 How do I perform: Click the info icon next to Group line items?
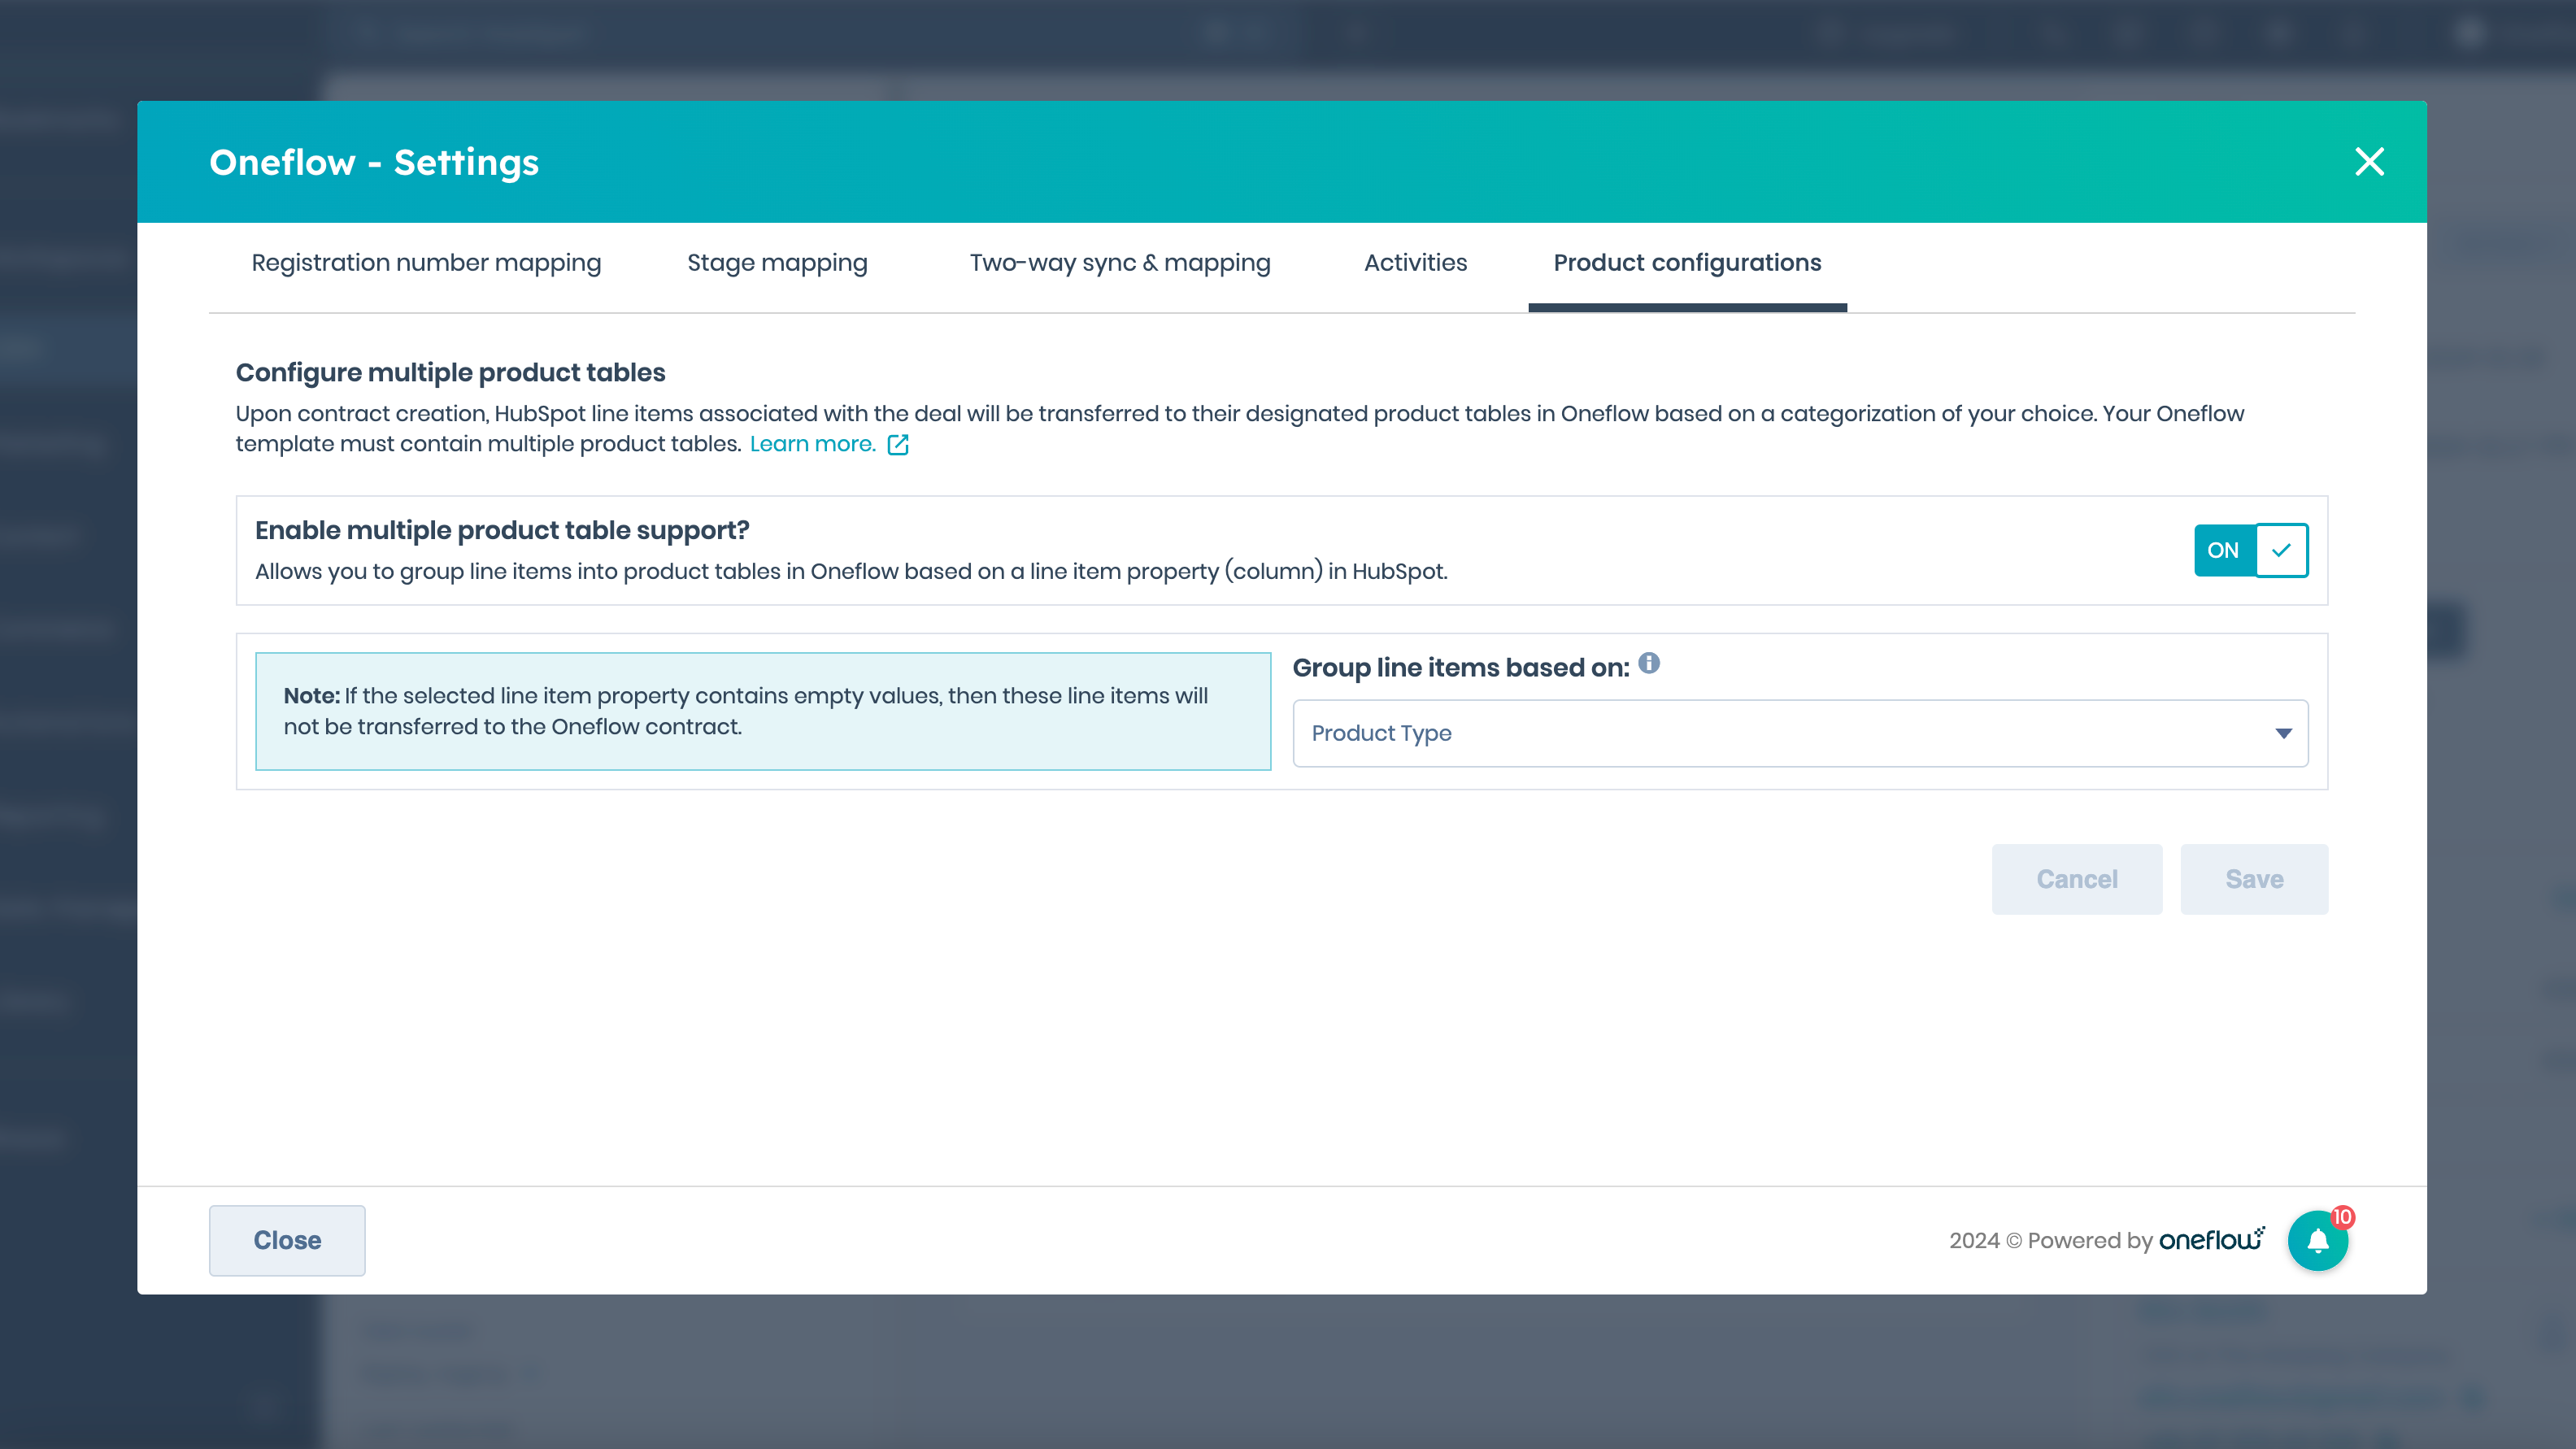[1649, 663]
